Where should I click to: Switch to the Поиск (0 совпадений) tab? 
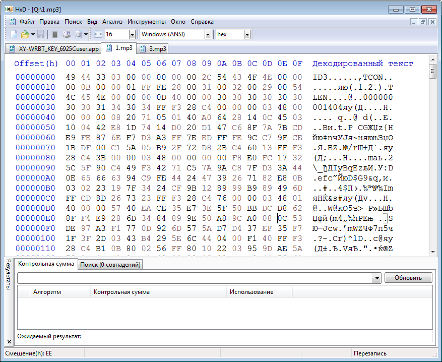click(x=110, y=265)
